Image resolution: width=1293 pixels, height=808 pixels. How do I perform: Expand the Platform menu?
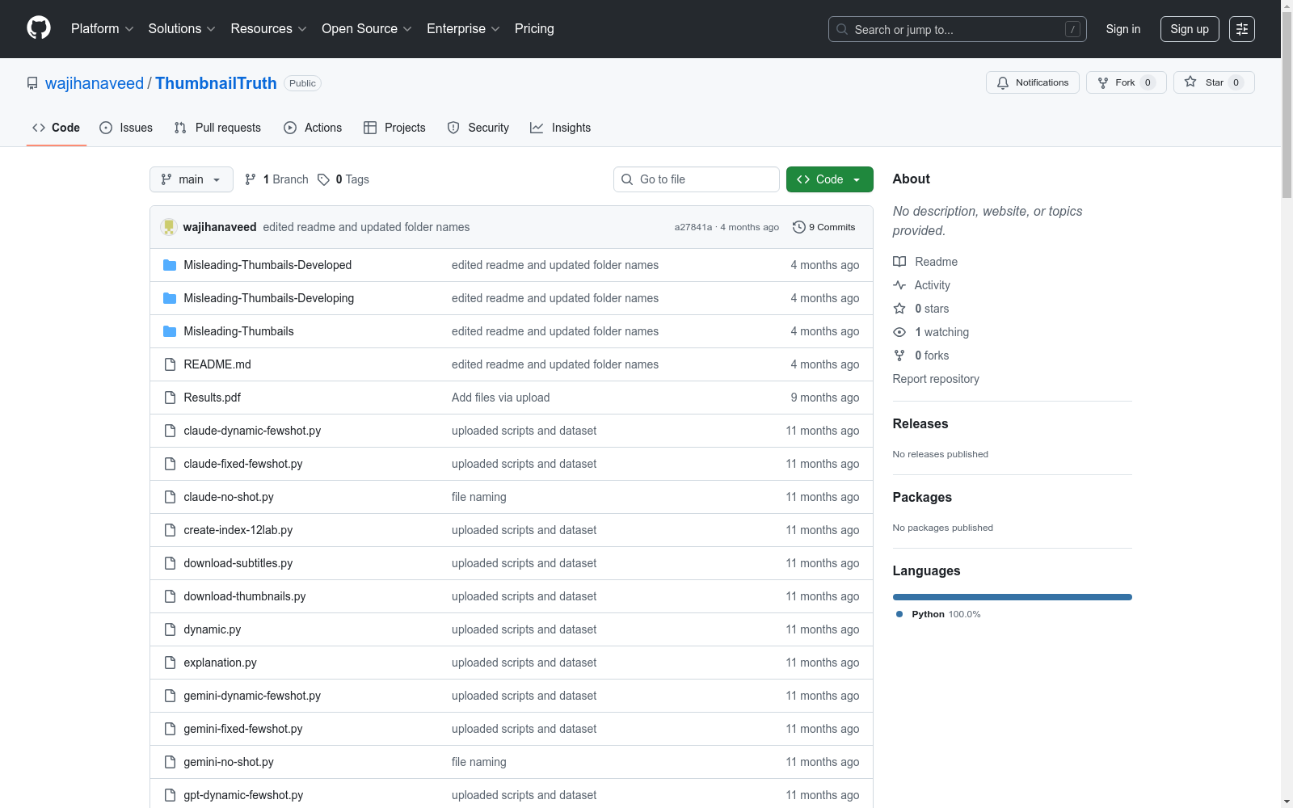103,28
